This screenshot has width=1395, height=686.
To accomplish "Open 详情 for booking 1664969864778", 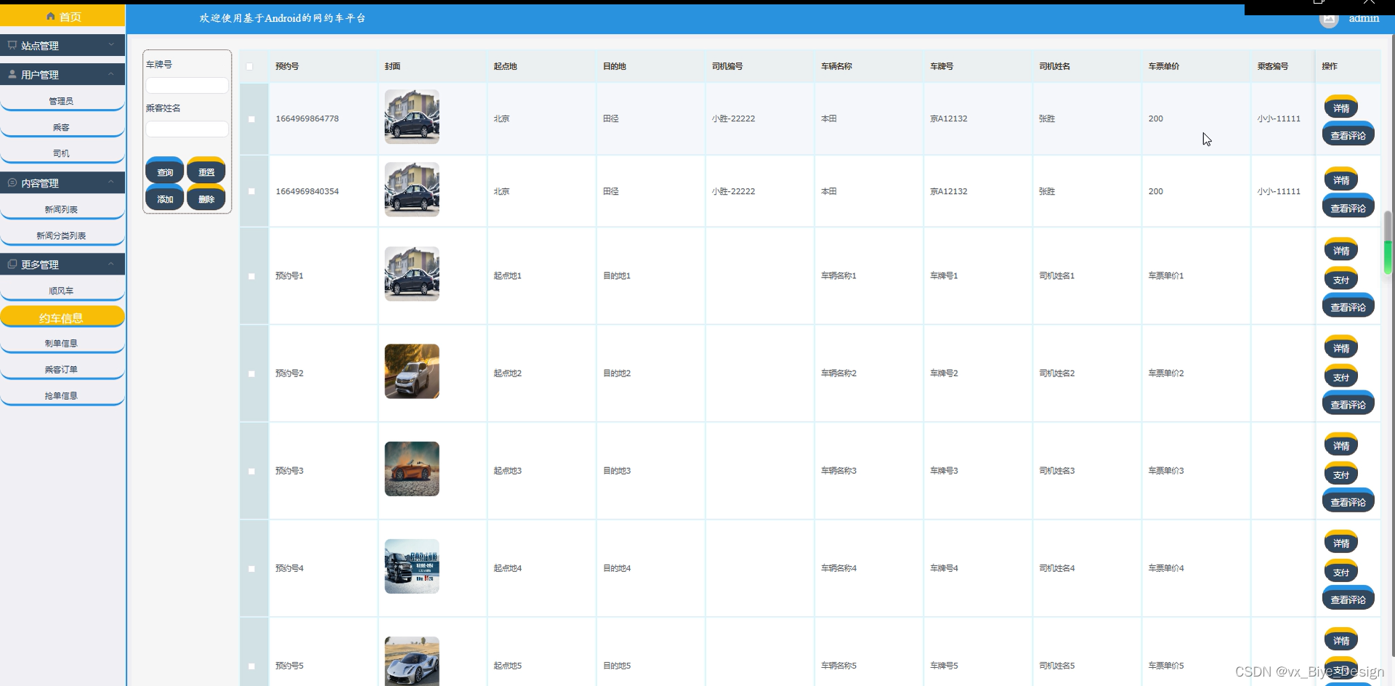I will pos(1341,108).
